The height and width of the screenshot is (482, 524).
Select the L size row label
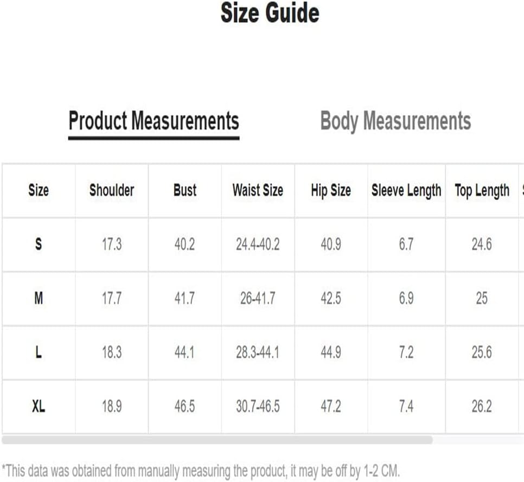pyautogui.click(x=39, y=352)
